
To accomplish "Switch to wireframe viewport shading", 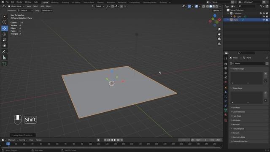I will (x=208, y=6).
